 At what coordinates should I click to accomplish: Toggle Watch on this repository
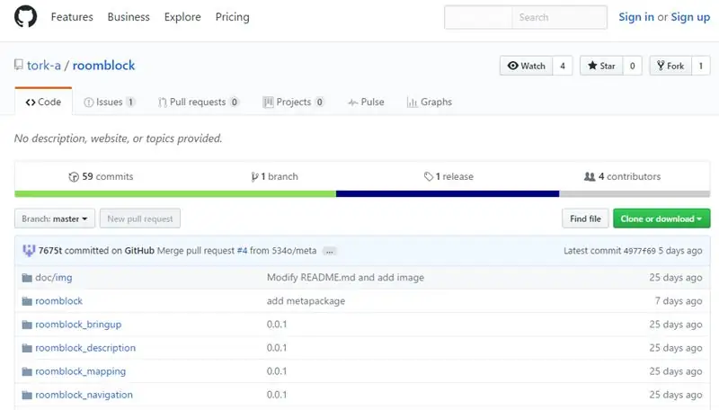pos(527,66)
